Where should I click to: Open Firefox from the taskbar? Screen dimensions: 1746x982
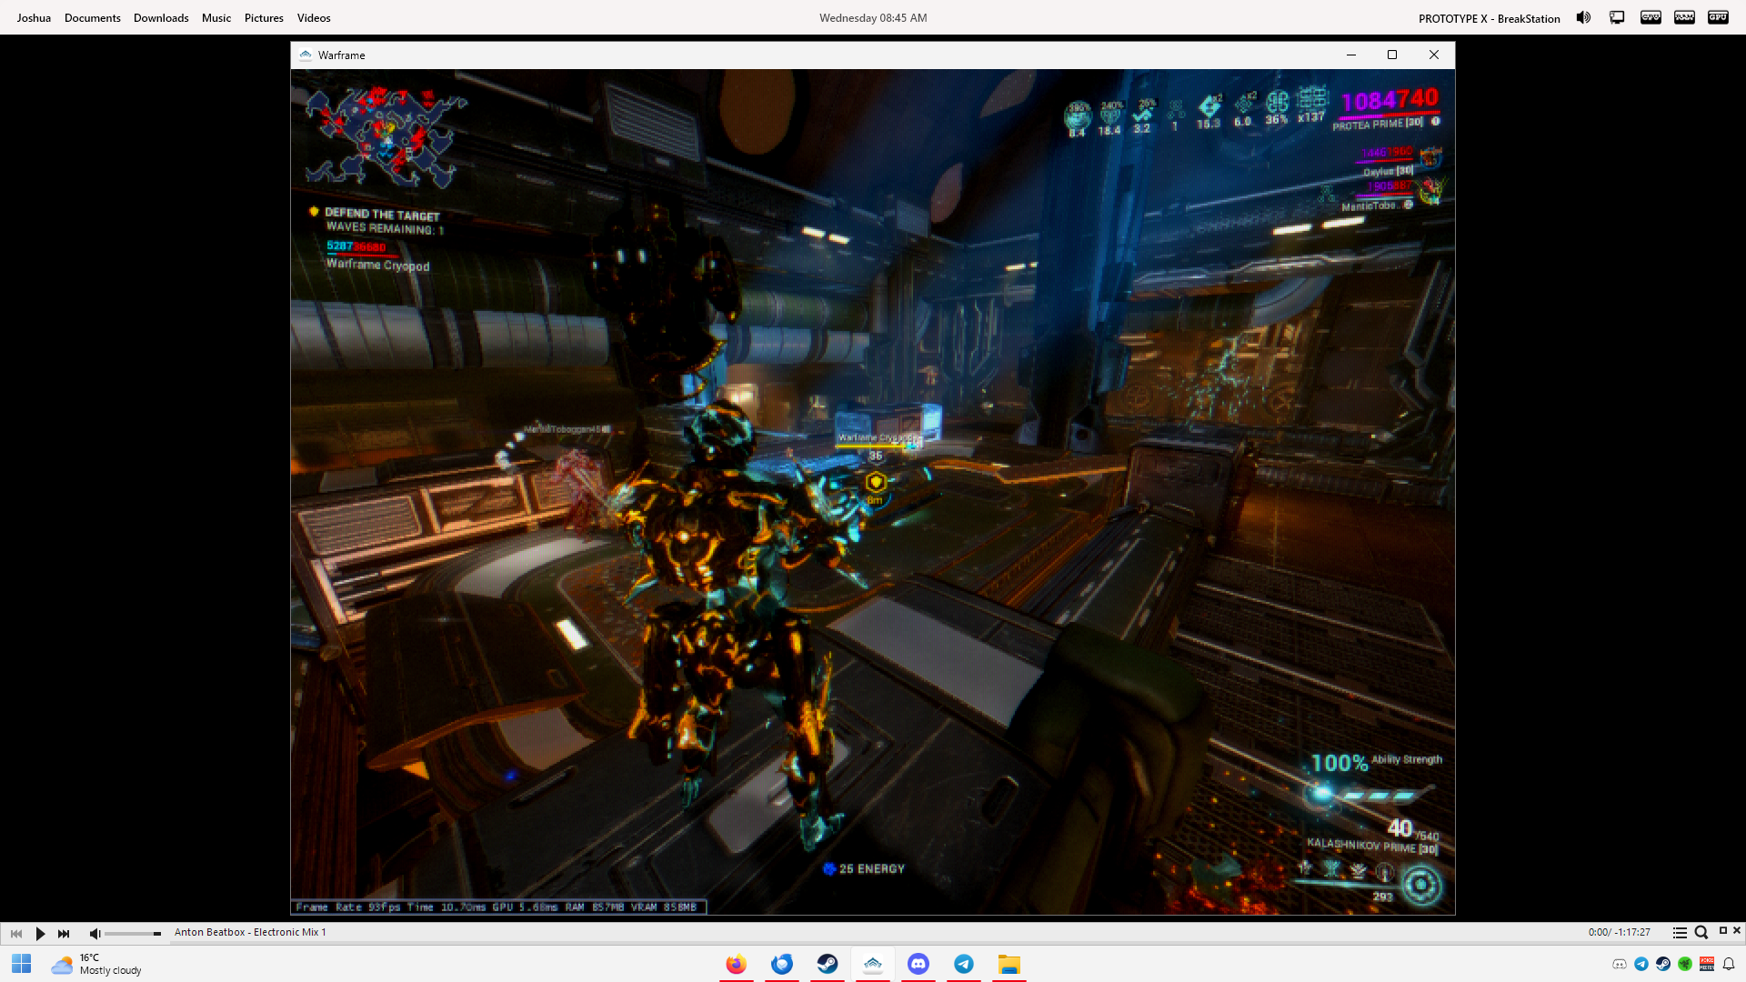point(737,964)
